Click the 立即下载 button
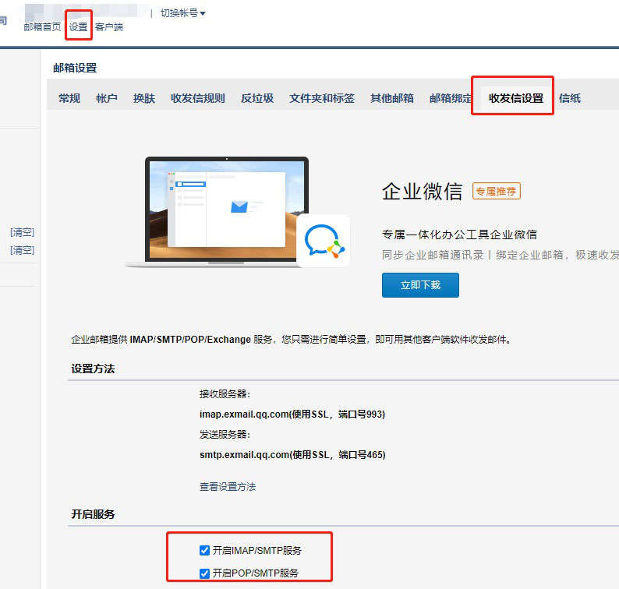This screenshot has width=619, height=589. [420, 285]
